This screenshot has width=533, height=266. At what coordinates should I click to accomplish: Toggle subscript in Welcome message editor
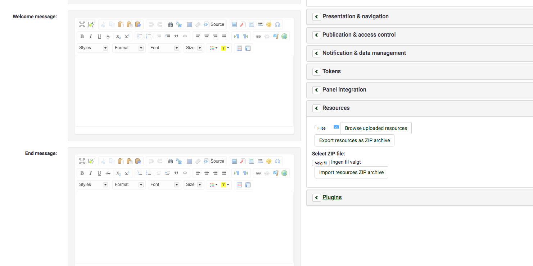click(118, 36)
